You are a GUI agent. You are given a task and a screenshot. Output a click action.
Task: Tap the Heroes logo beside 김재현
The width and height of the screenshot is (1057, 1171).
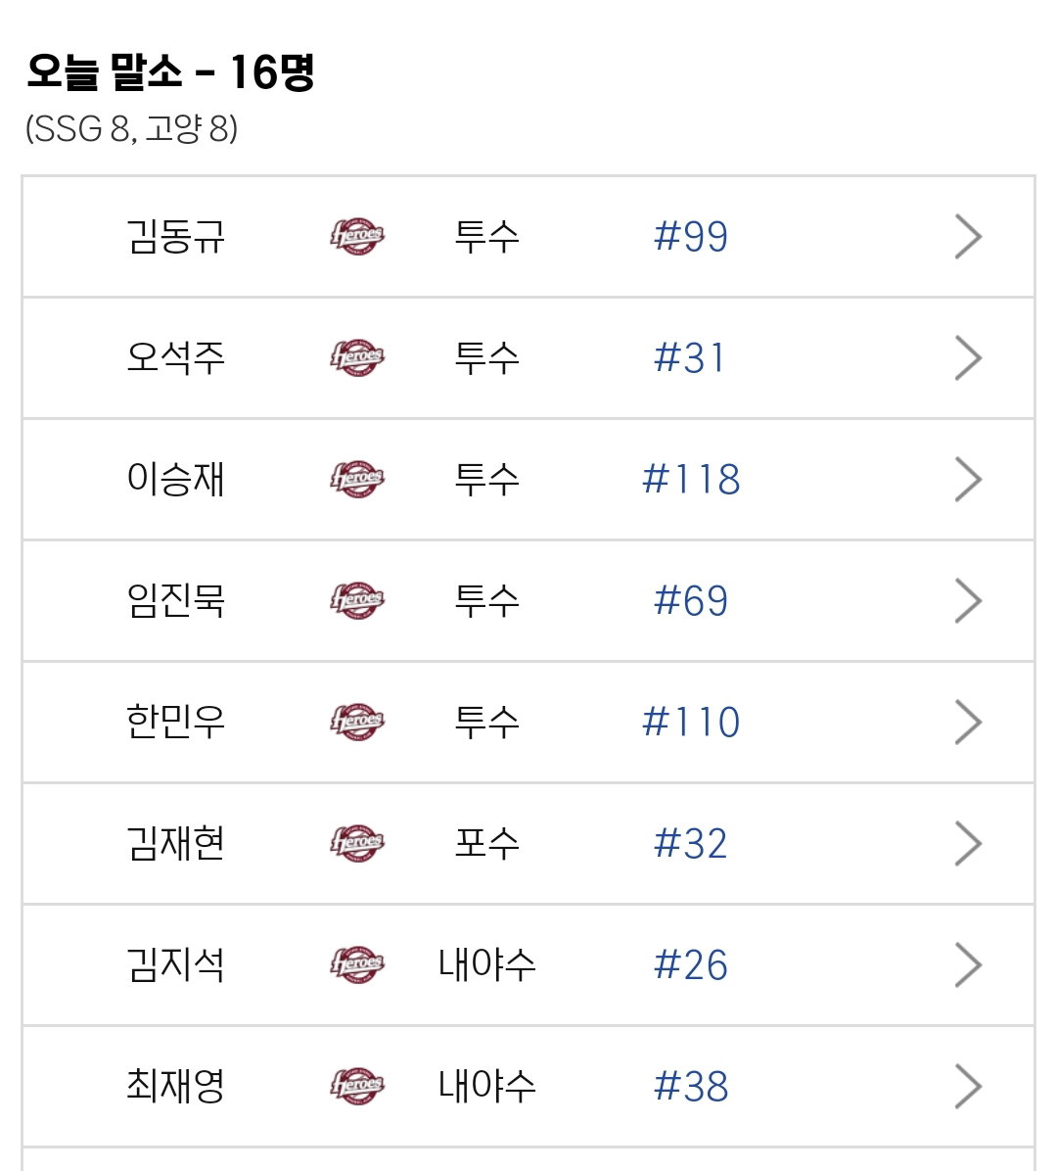click(x=357, y=844)
